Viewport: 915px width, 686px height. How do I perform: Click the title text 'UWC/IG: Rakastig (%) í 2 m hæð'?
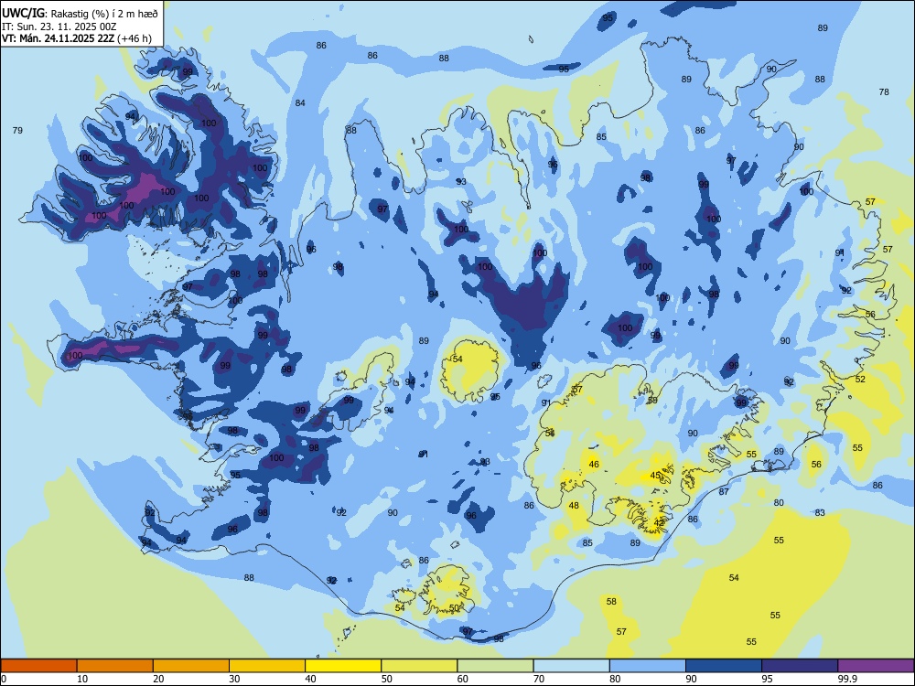point(80,14)
